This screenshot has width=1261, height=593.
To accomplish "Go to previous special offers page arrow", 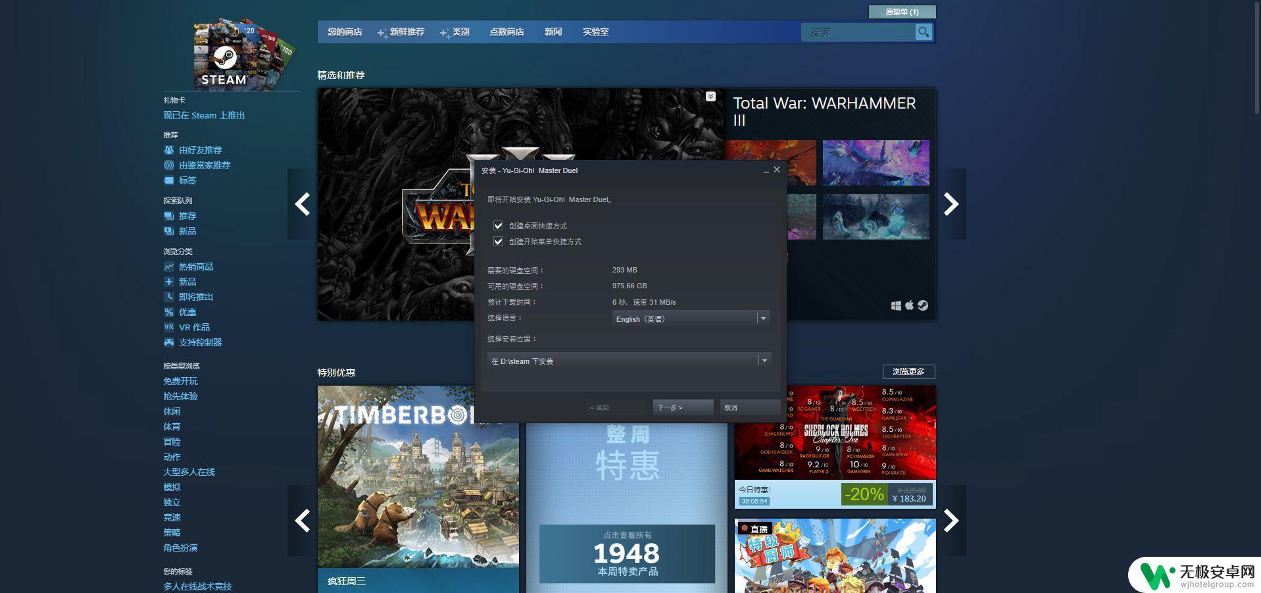I will [302, 521].
